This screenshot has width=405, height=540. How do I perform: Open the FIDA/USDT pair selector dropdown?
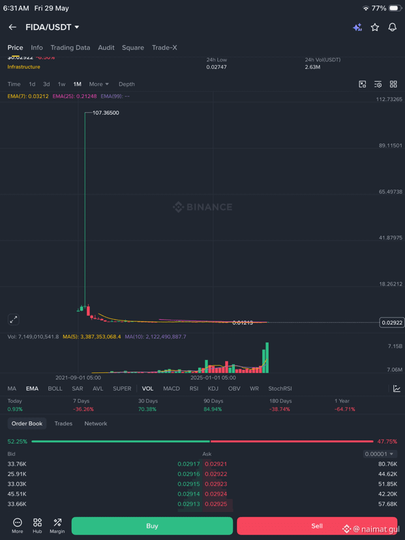pyautogui.click(x=52, y=27)
